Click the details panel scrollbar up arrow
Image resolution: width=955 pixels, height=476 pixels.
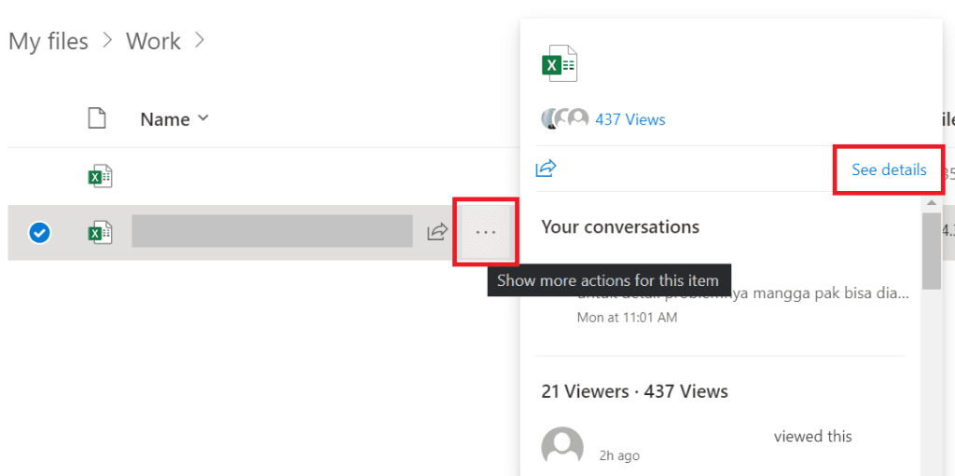[931, 202]
